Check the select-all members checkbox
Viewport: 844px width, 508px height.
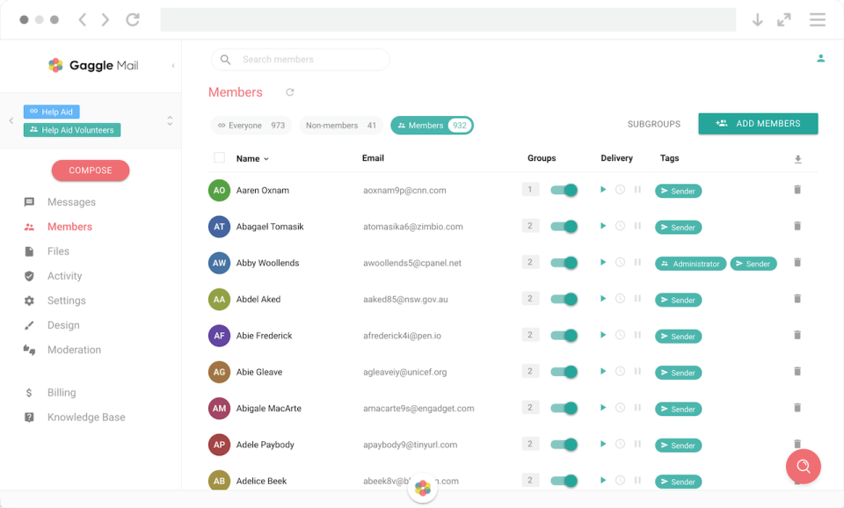tap(218, 157)
